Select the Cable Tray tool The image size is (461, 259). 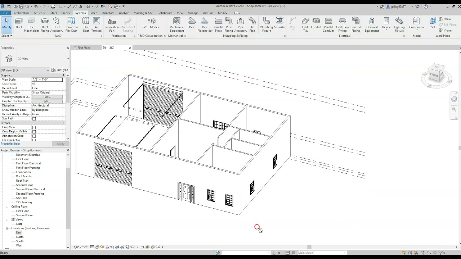tap(305, 24)
